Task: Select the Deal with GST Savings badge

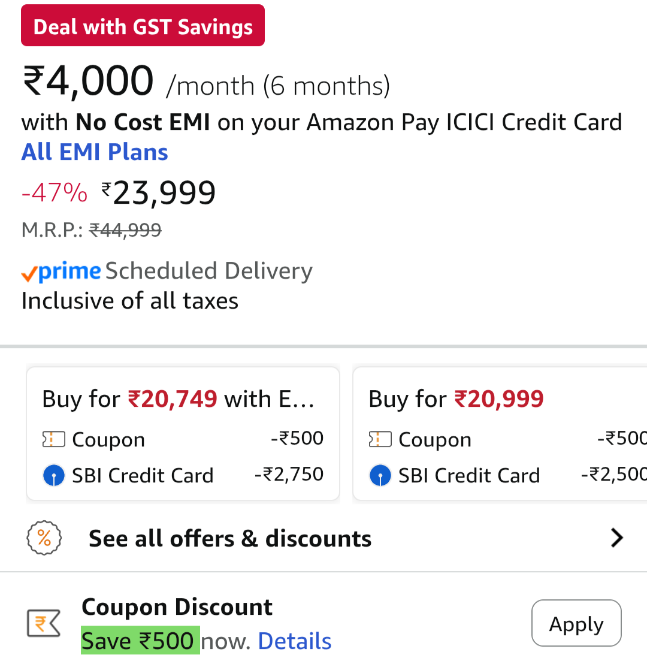Action: click(143, 26)
